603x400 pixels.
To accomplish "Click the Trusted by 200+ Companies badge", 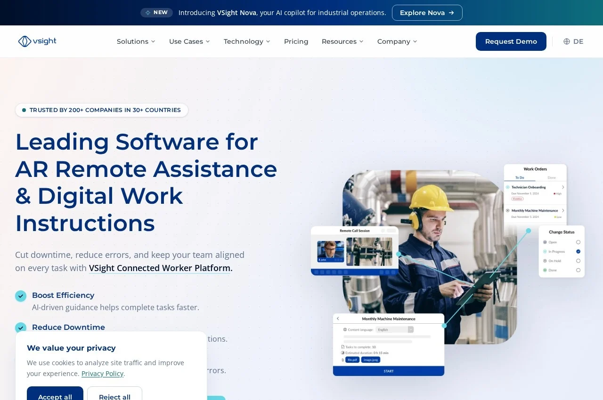I will (102, 110).
